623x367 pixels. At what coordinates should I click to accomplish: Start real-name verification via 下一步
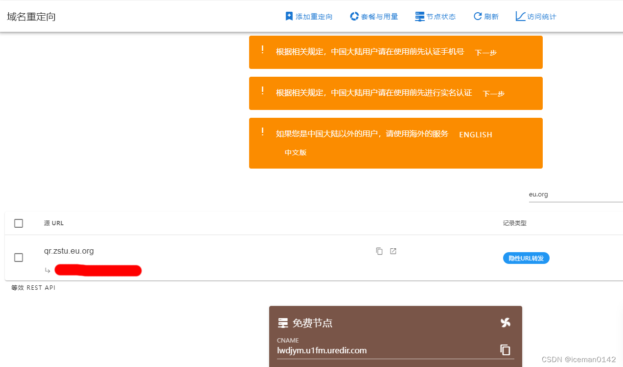495,93
